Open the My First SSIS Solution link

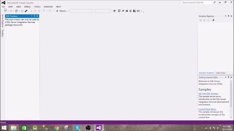point(208,94)
